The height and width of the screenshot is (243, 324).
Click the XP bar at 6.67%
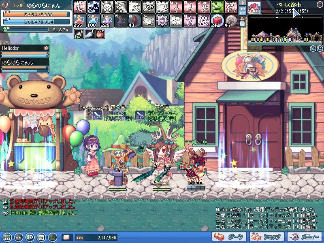(26, 30)
